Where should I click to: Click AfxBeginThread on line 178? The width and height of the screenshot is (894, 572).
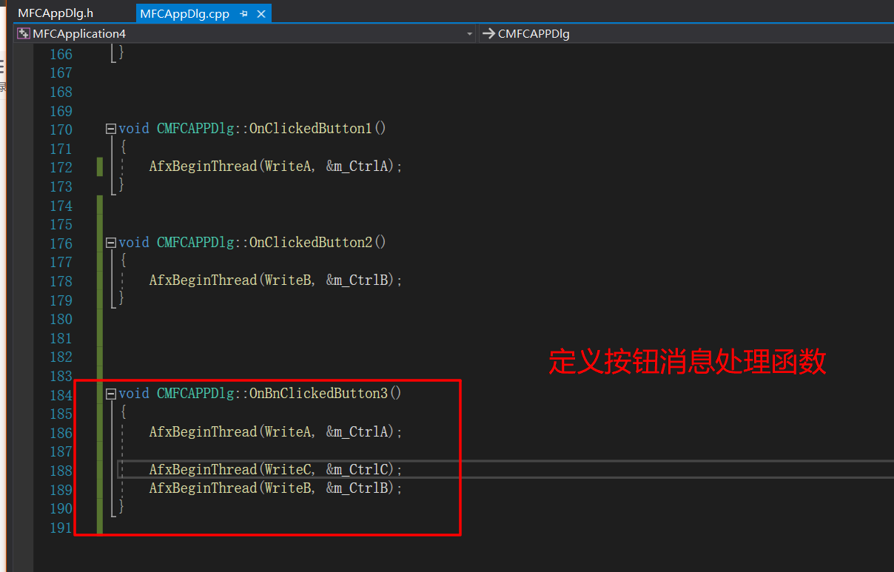tap(203, 280)
